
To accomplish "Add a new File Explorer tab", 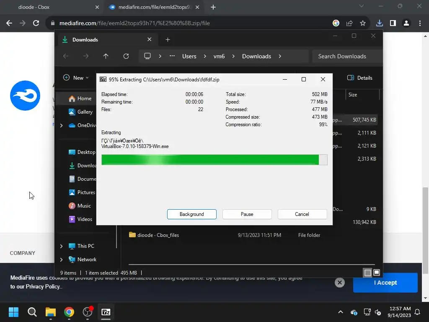I will (168, 40).
